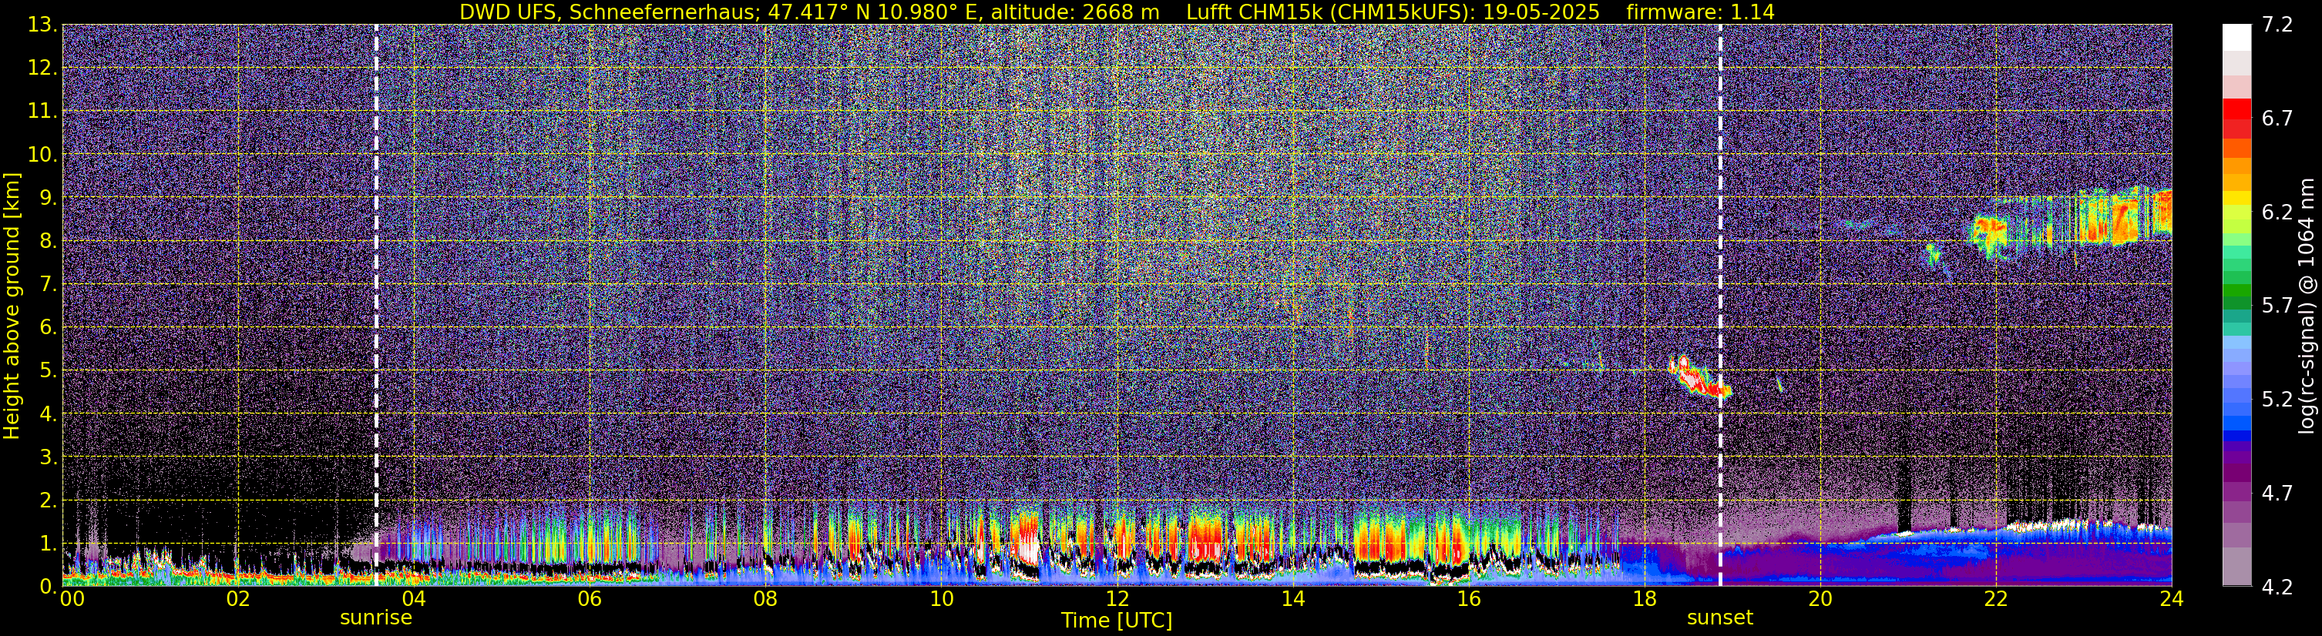Click the height-axis tick label "3."
This screenshot has width=2322, height=636.
point(49,457)
